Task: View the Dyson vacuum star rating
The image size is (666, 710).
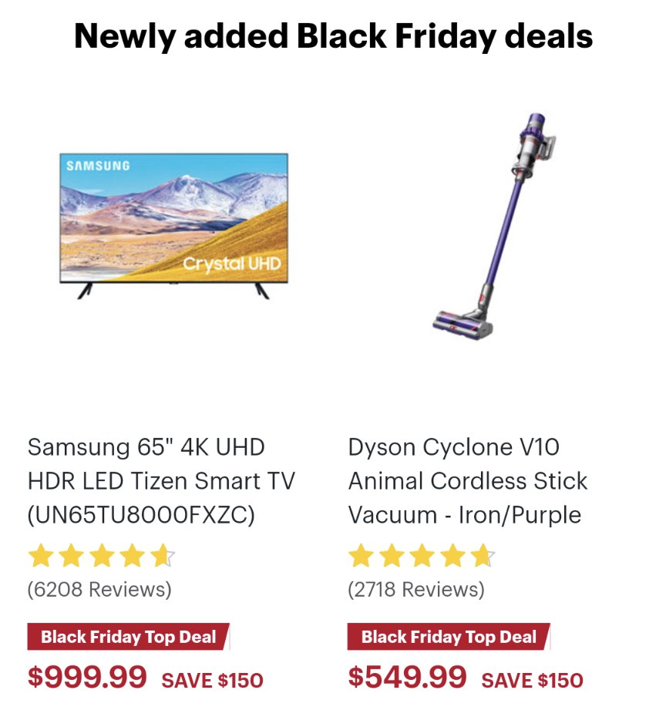Action: 422,556
